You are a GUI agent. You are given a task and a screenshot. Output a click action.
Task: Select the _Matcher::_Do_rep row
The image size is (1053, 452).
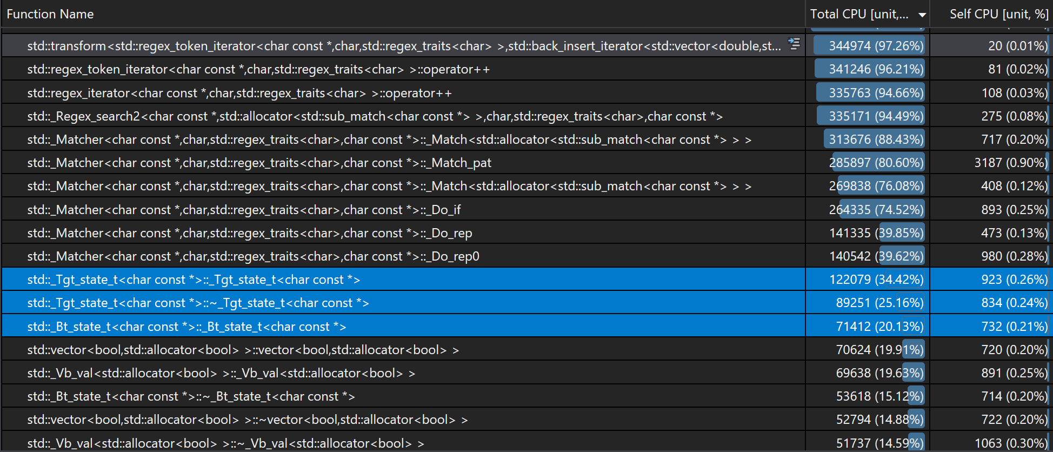click(249, 233)
